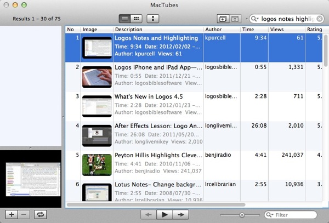
Task: Click the title Logos Notes and Highlighting
Action: (x=156, y=38)
